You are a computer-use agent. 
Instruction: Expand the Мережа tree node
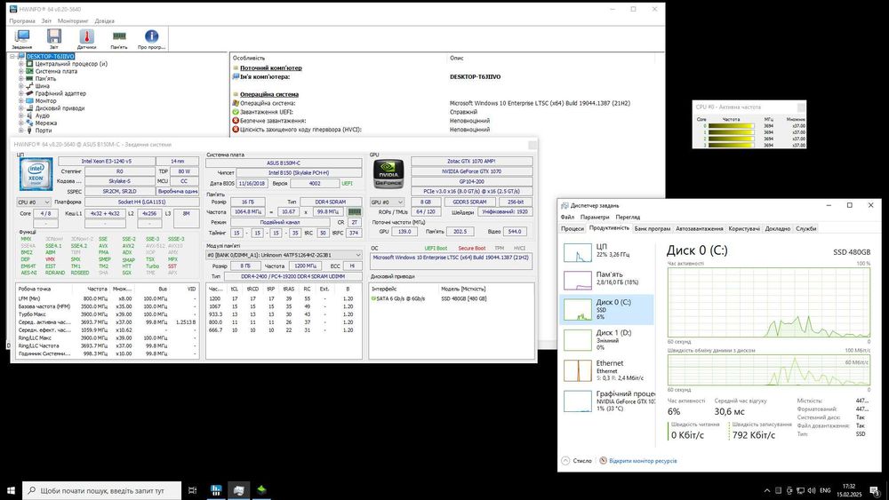pyautogui.click(x=21, y=123)
